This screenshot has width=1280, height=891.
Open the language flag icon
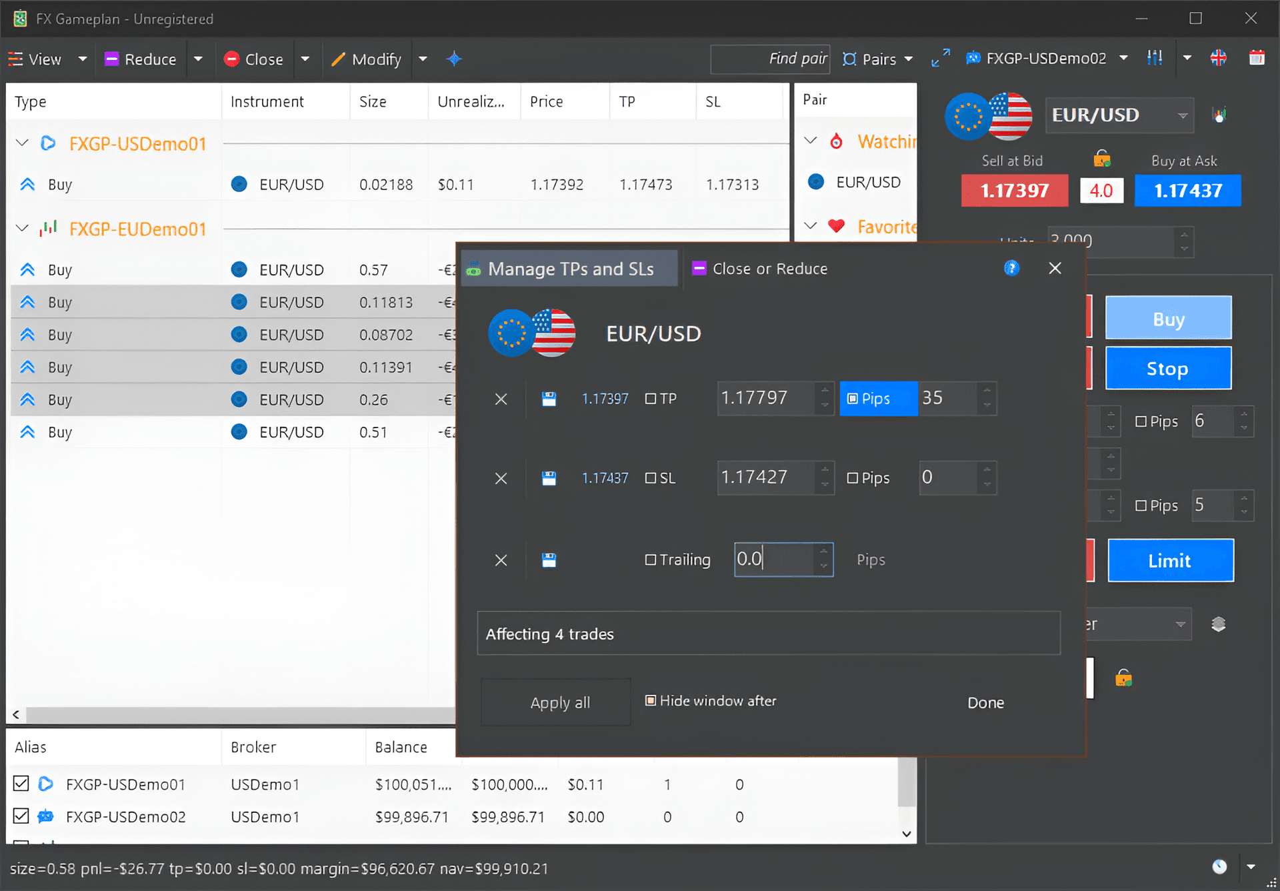[x=1218, y=58]
